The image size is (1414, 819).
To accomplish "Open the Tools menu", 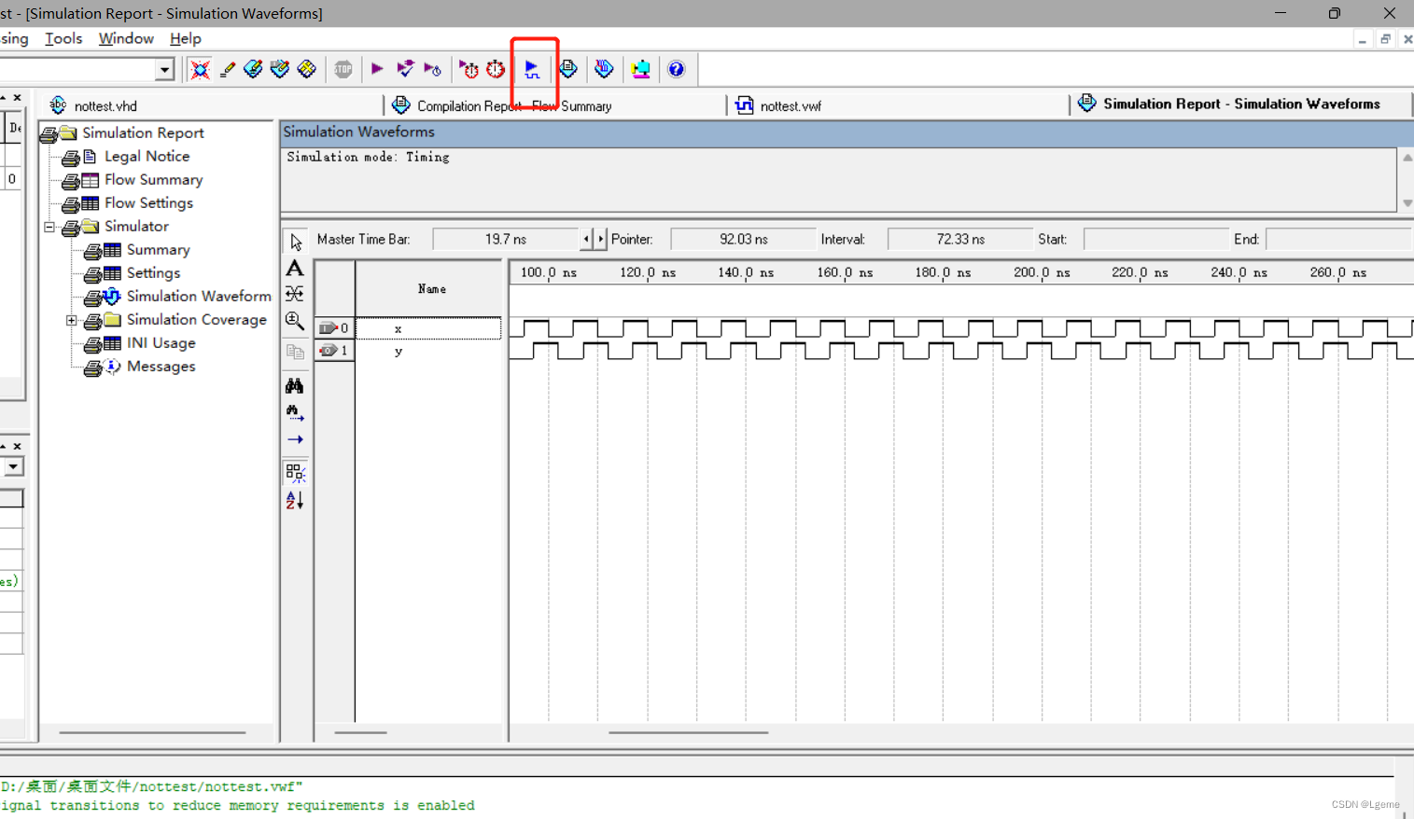I will click(63, 38).
